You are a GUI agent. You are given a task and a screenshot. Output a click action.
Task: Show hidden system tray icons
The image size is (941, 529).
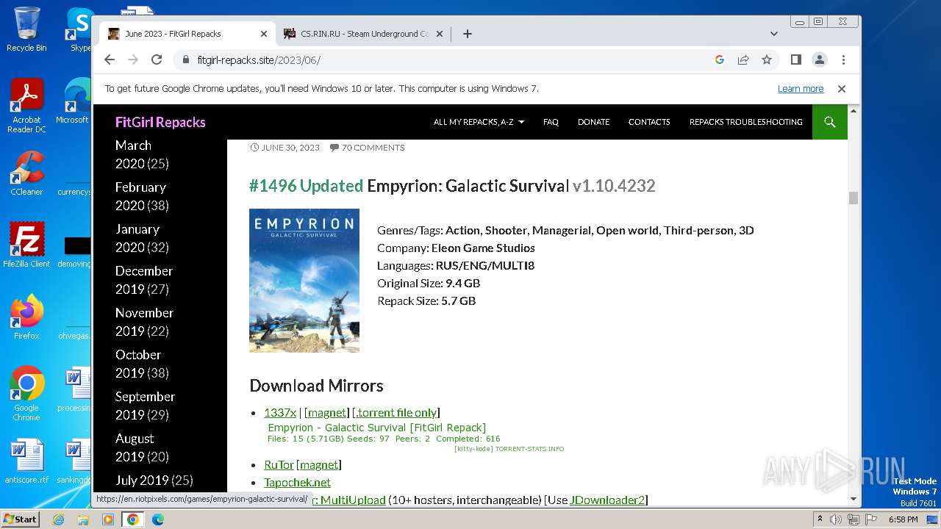[x=820, y=519]
